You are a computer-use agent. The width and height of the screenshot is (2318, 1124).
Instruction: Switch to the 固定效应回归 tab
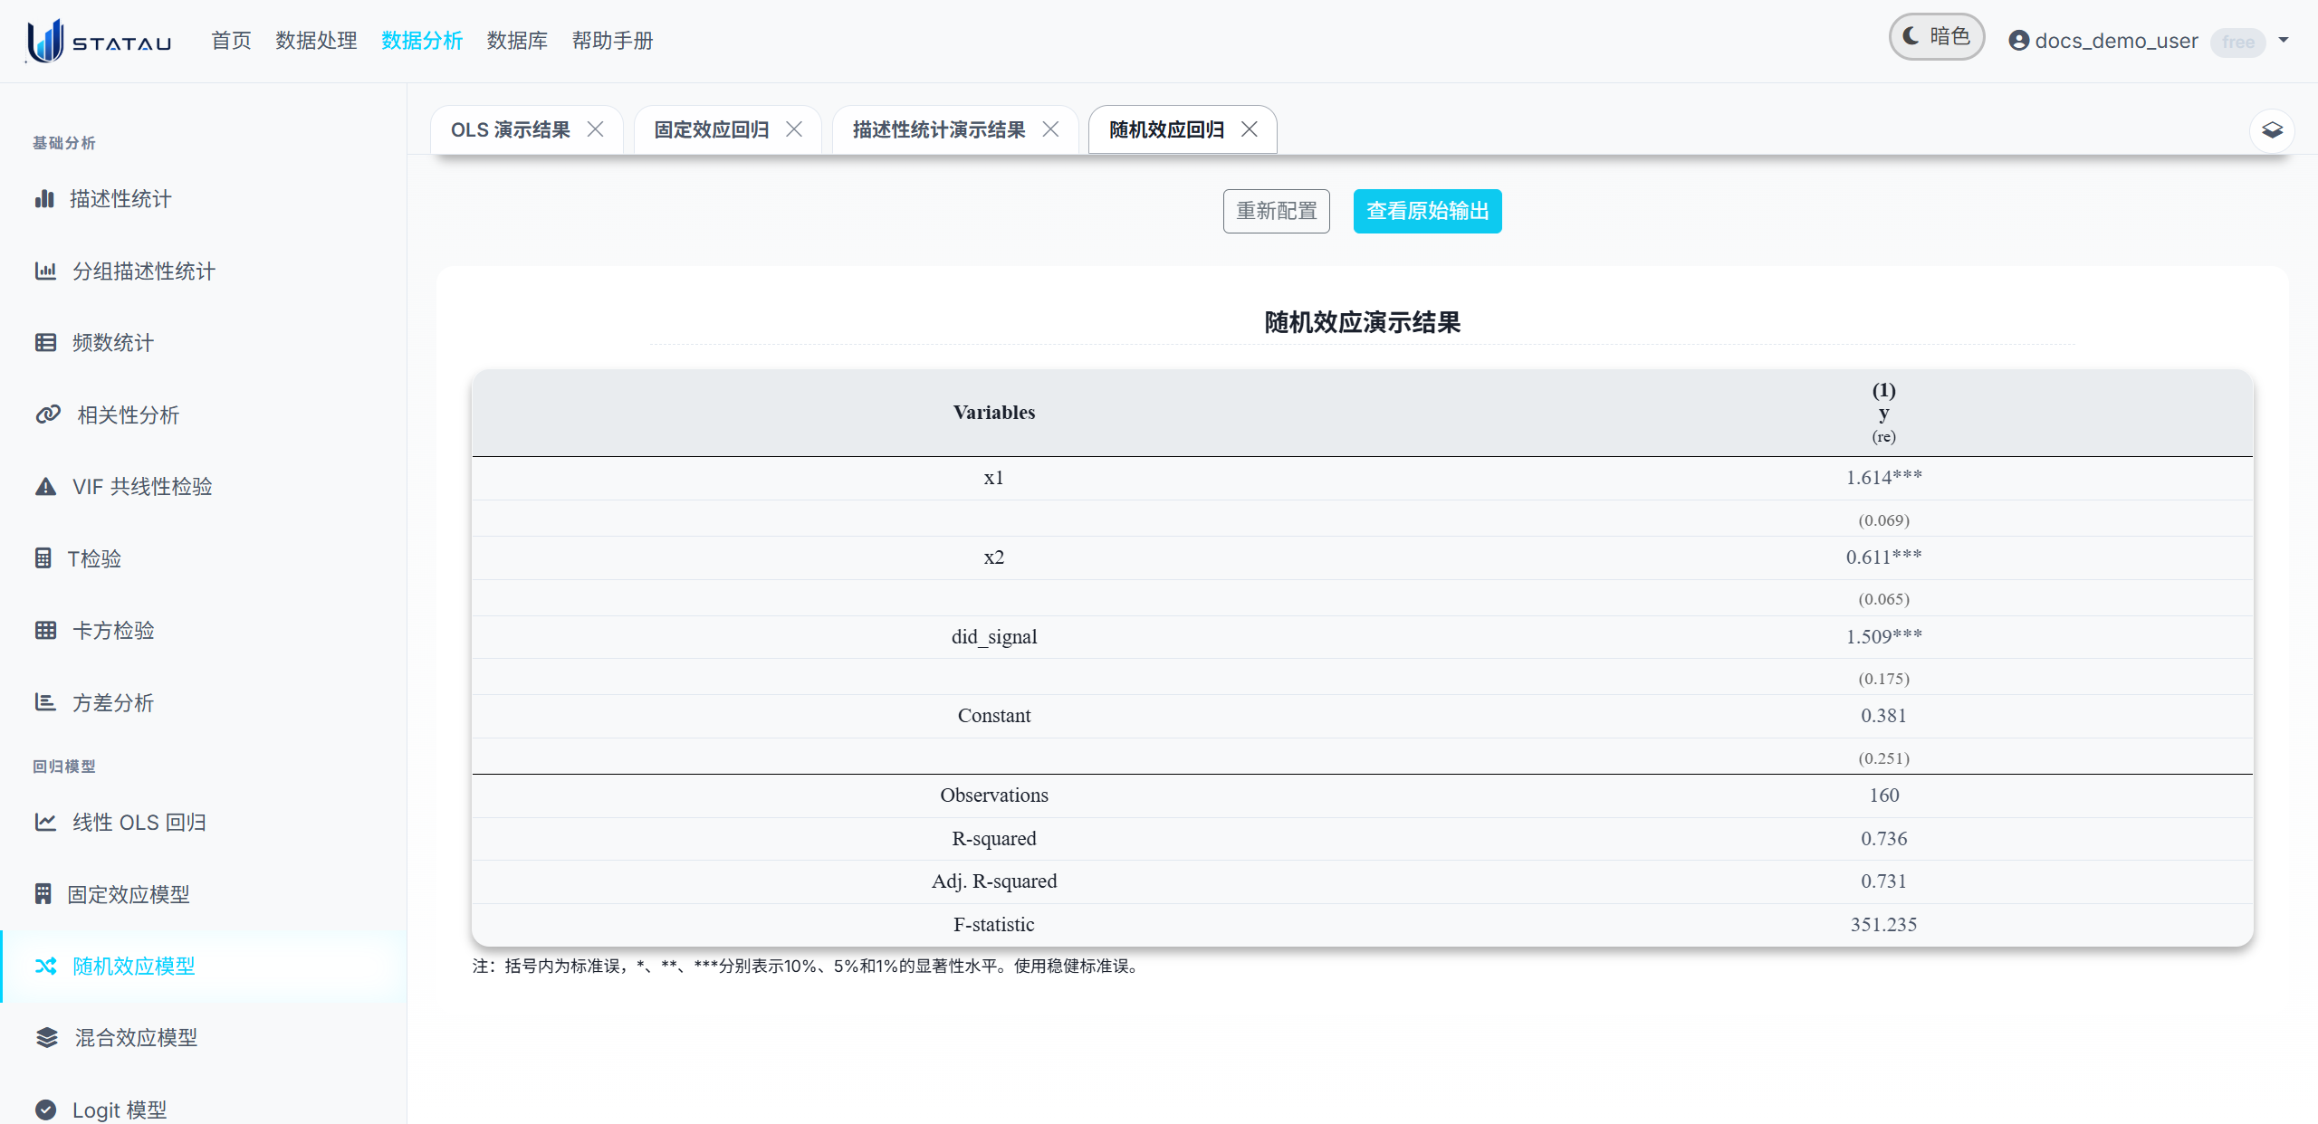pyautogui.click(x=712, y=129)
